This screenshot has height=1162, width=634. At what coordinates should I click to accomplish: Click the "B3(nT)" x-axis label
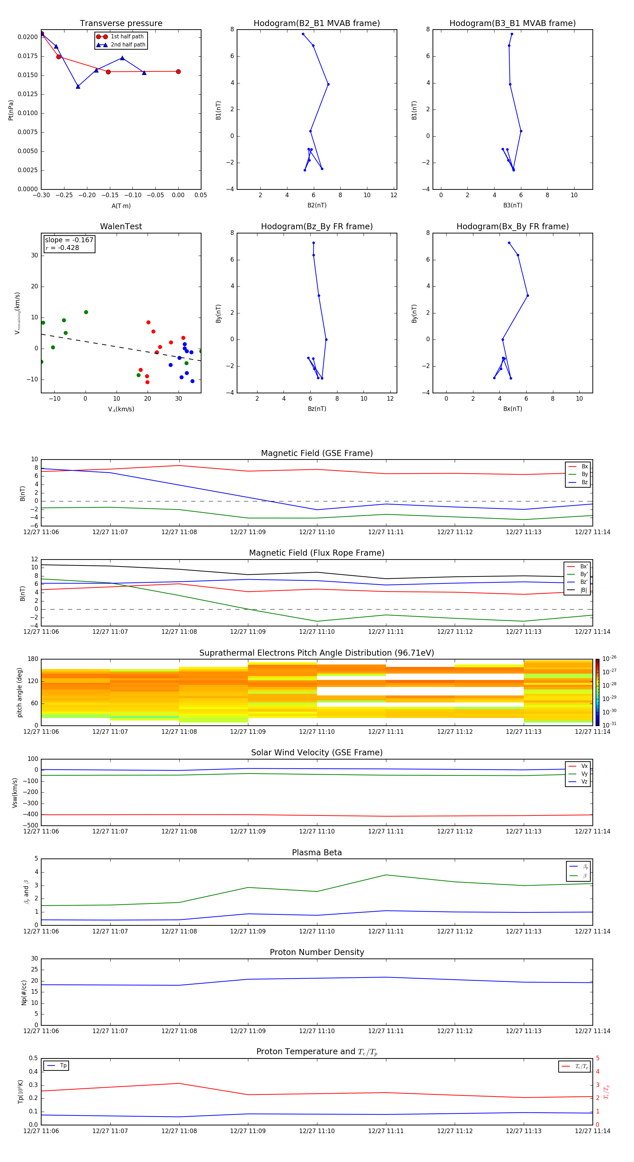512,205
